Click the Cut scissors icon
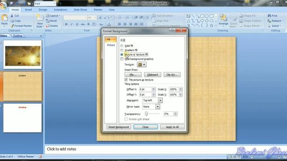This screenshot has width=287, height=161. pyautogui.click(x=12, y=16)
